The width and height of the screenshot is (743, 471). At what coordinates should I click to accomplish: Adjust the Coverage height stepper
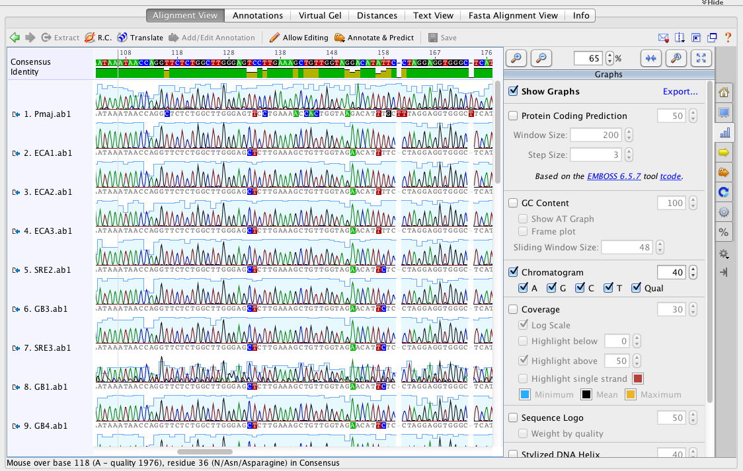pyautogui.click(x=693, y=310)
